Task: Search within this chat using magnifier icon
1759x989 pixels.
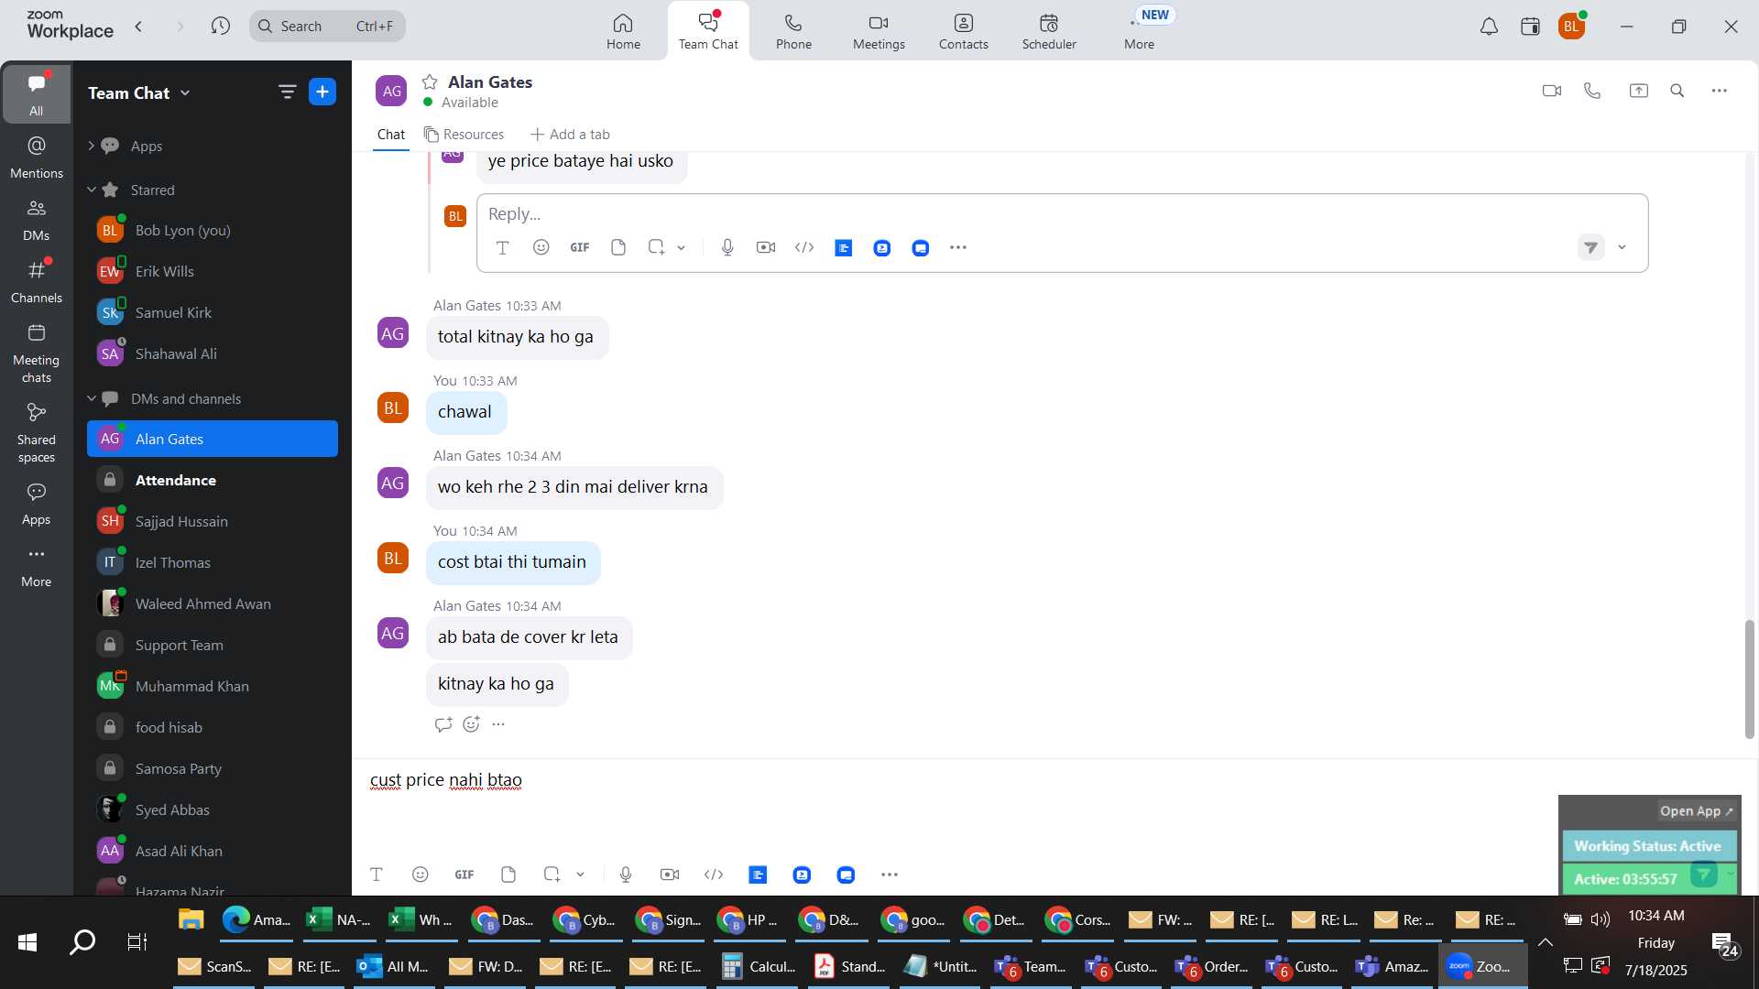Action: (x=1677, y=91)
